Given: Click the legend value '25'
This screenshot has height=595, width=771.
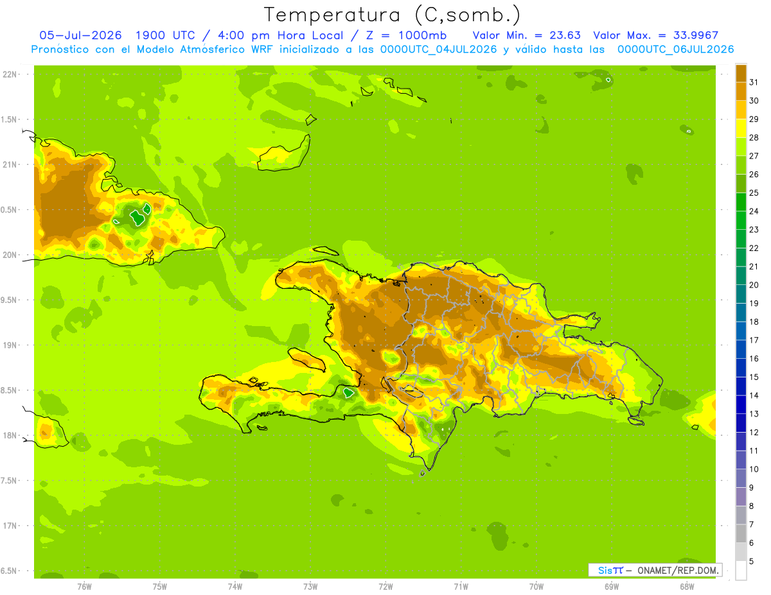Looking at the screenshot, I should tap(754, 193).
